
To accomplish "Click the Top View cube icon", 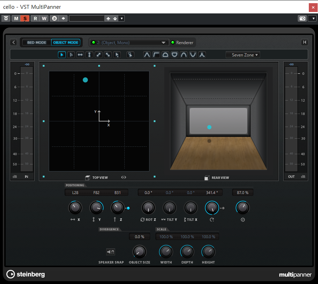I will pyautogui.click(x=88, y=178).
